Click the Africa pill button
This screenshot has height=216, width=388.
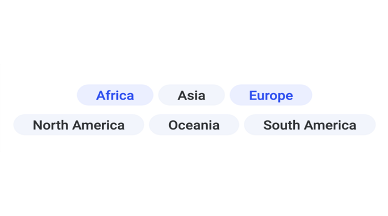pos(115,95)
